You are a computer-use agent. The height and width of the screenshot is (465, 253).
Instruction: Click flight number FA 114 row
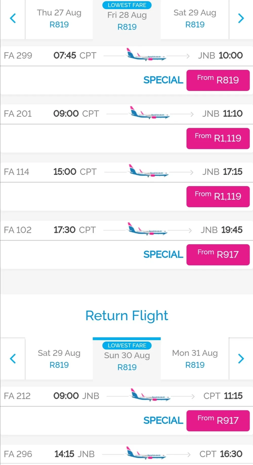[16, 172]
